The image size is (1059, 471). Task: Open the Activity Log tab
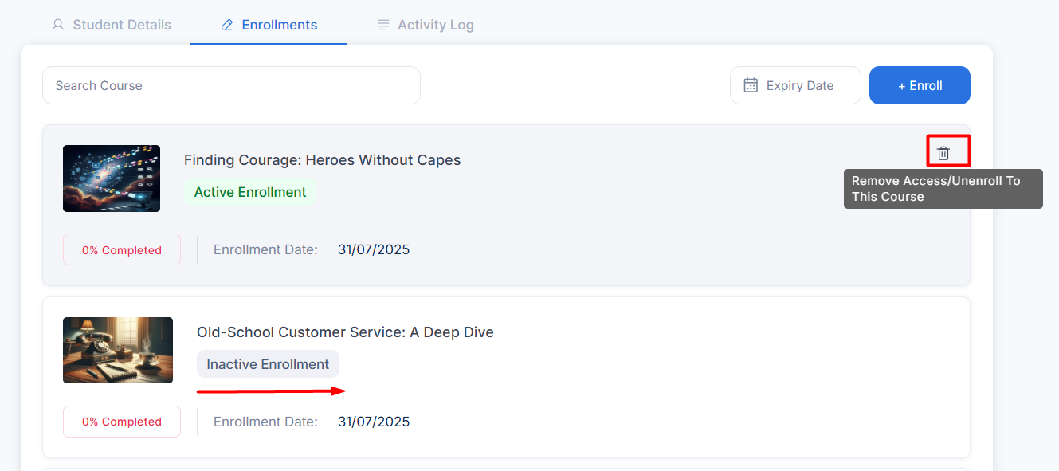click(426, 25)
